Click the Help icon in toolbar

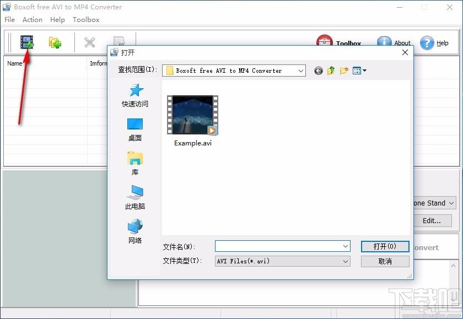(x=427, y=43)
